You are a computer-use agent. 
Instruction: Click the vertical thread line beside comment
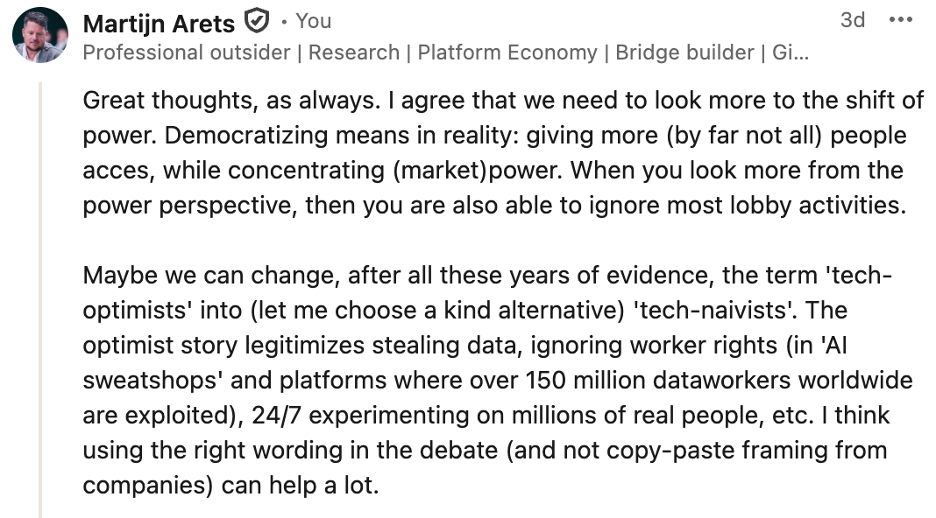coord(40,300)
